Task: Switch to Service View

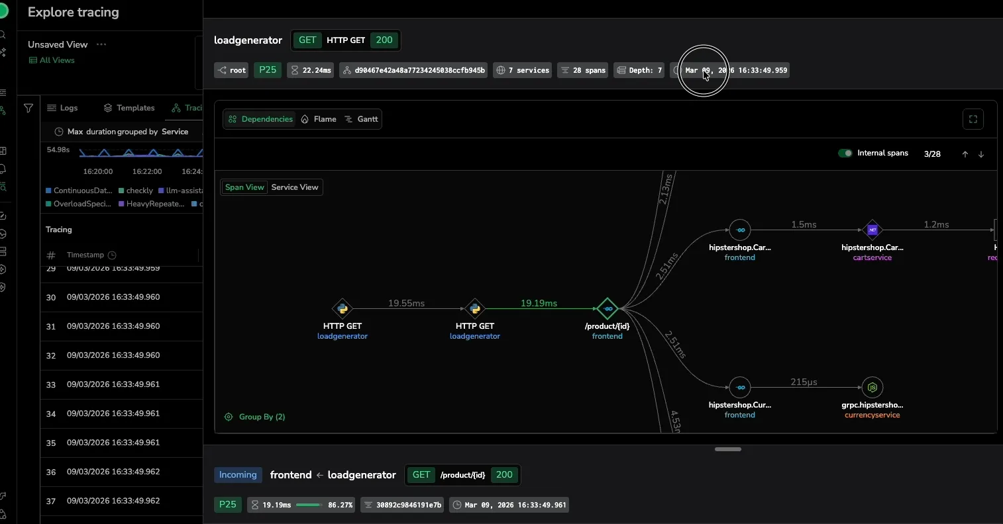Action: tap(295, 187)
